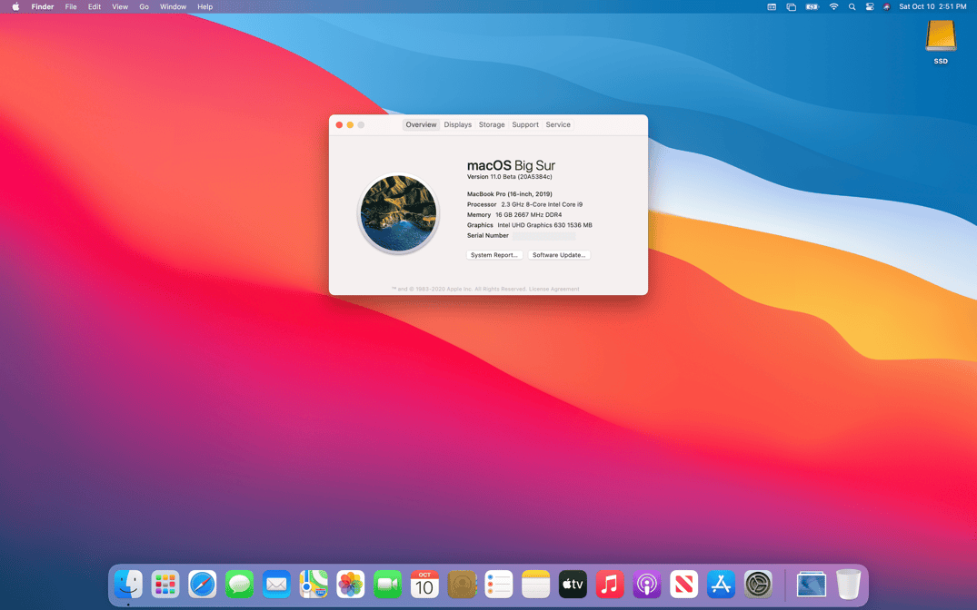Launch Maps from the Dock
The width and height of the screenshot is (977, 610).
tap(314, 585)
